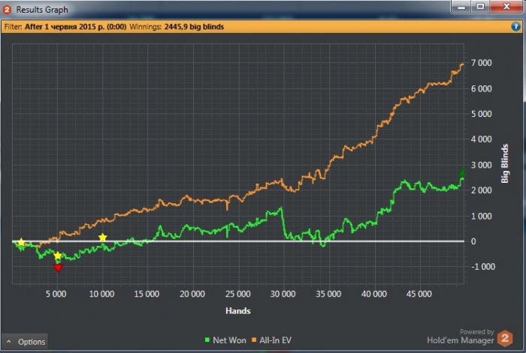
Task: Select the yellow star at graph start
Action: tap(21, 242)
